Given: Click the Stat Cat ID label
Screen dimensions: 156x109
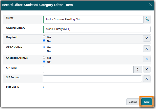Looking at the screenshot, I should click(13, 87).
